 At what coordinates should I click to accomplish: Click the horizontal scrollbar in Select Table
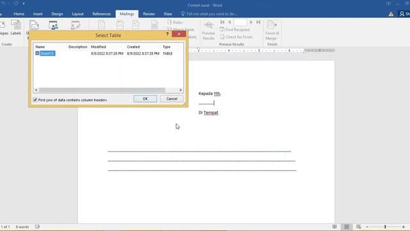pos(102,90)
